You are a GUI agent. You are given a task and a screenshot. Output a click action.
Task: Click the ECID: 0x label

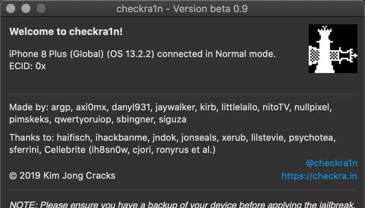click(27, 66)
